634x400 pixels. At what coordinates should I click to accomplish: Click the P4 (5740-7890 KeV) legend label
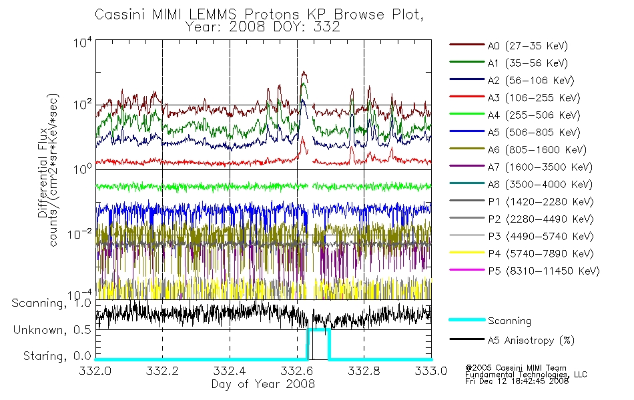[540, 254]
